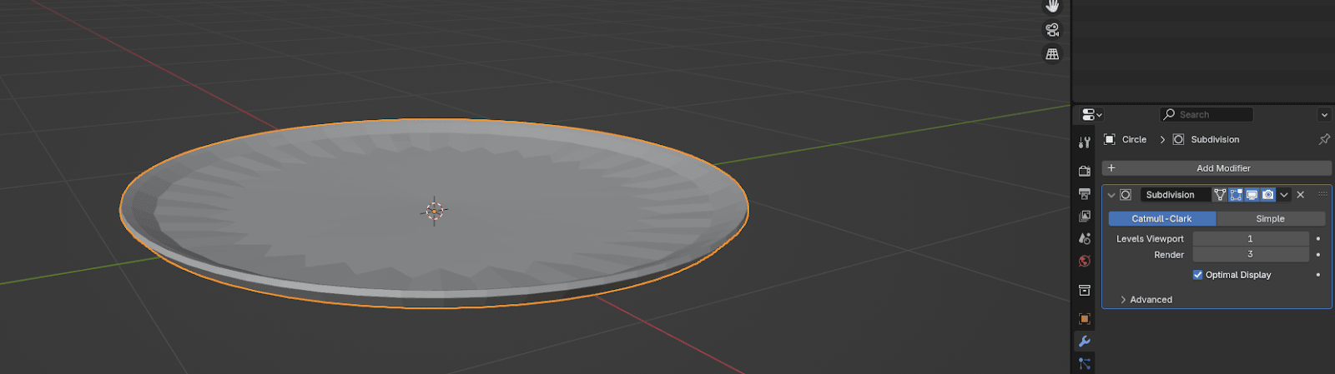Viewport: 1335px width, 374px height.
Task: Open the Render properties tab
Action: click(x=1084, y=171)
